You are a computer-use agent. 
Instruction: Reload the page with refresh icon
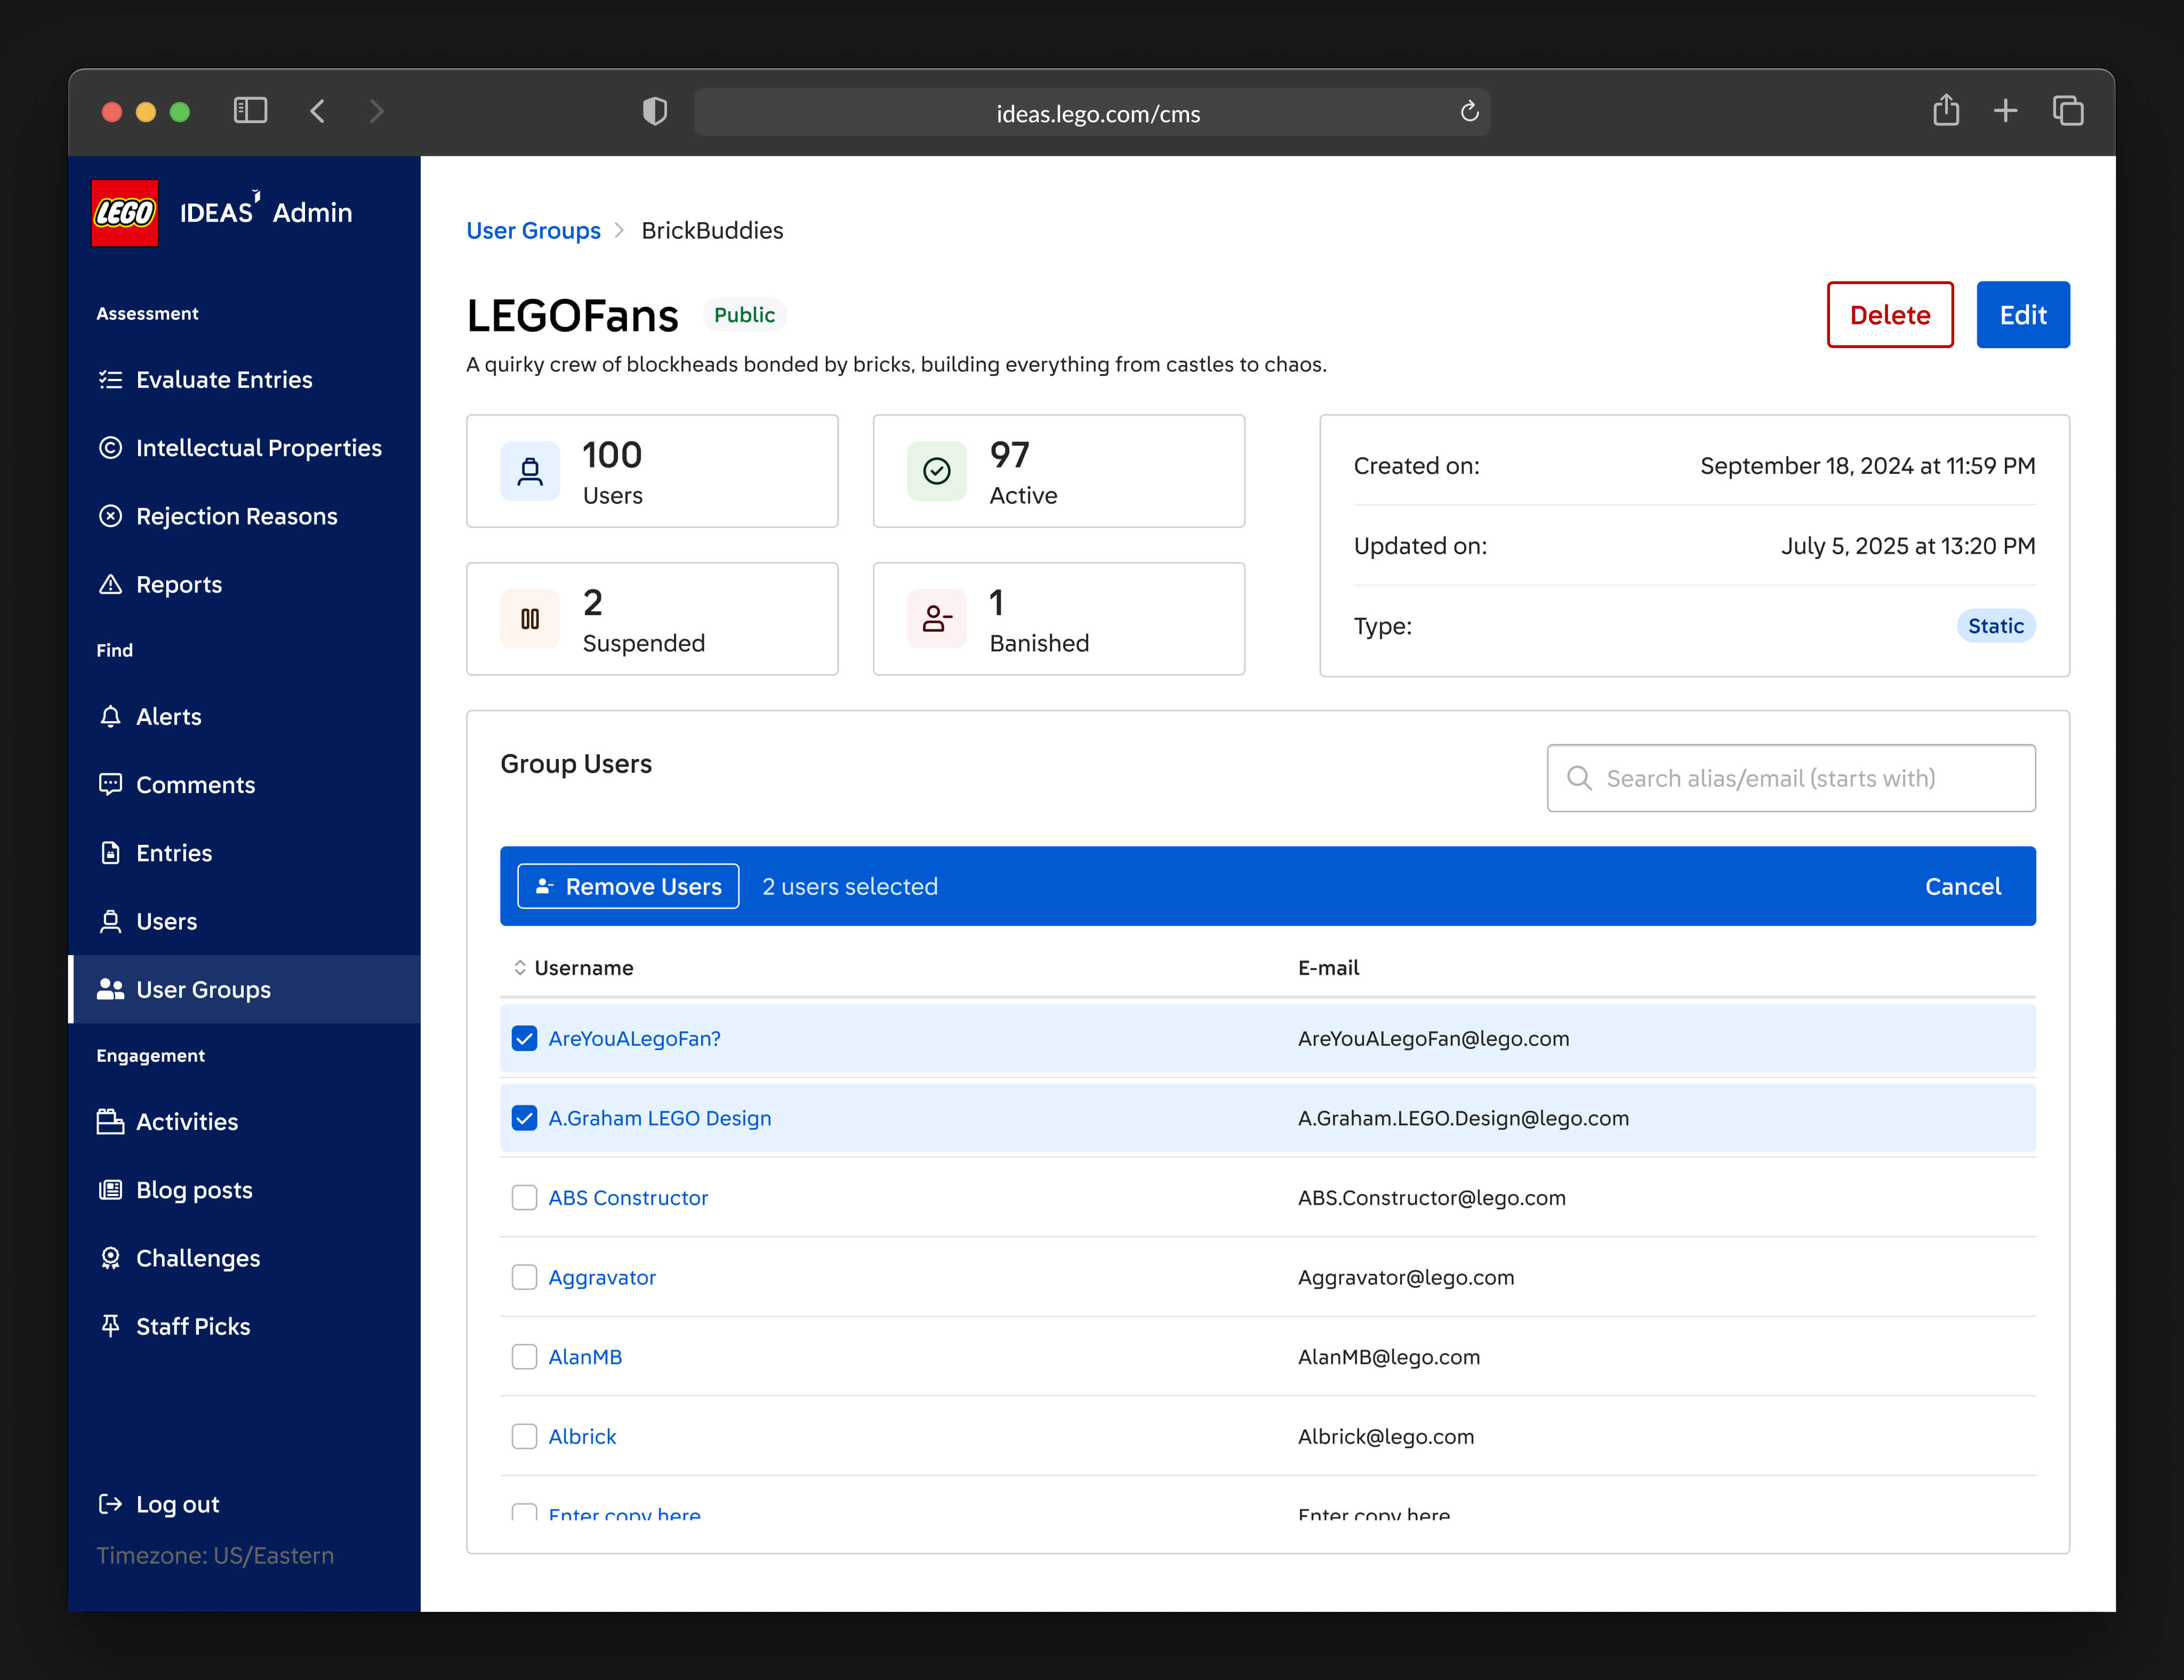point(1469,111)
